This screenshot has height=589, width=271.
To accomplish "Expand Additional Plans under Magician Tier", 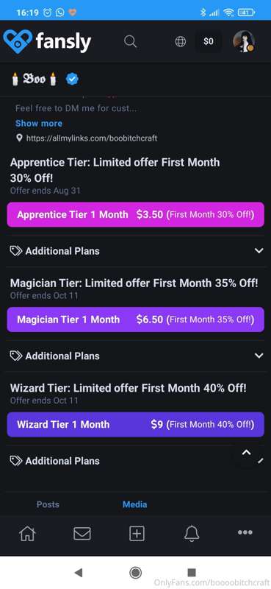I will pos(135,356).
